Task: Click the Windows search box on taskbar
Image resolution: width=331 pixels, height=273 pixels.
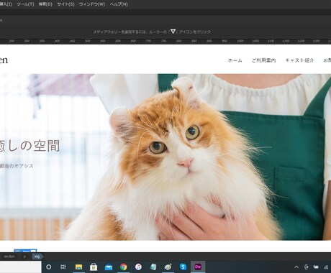Action: point(21,267)
